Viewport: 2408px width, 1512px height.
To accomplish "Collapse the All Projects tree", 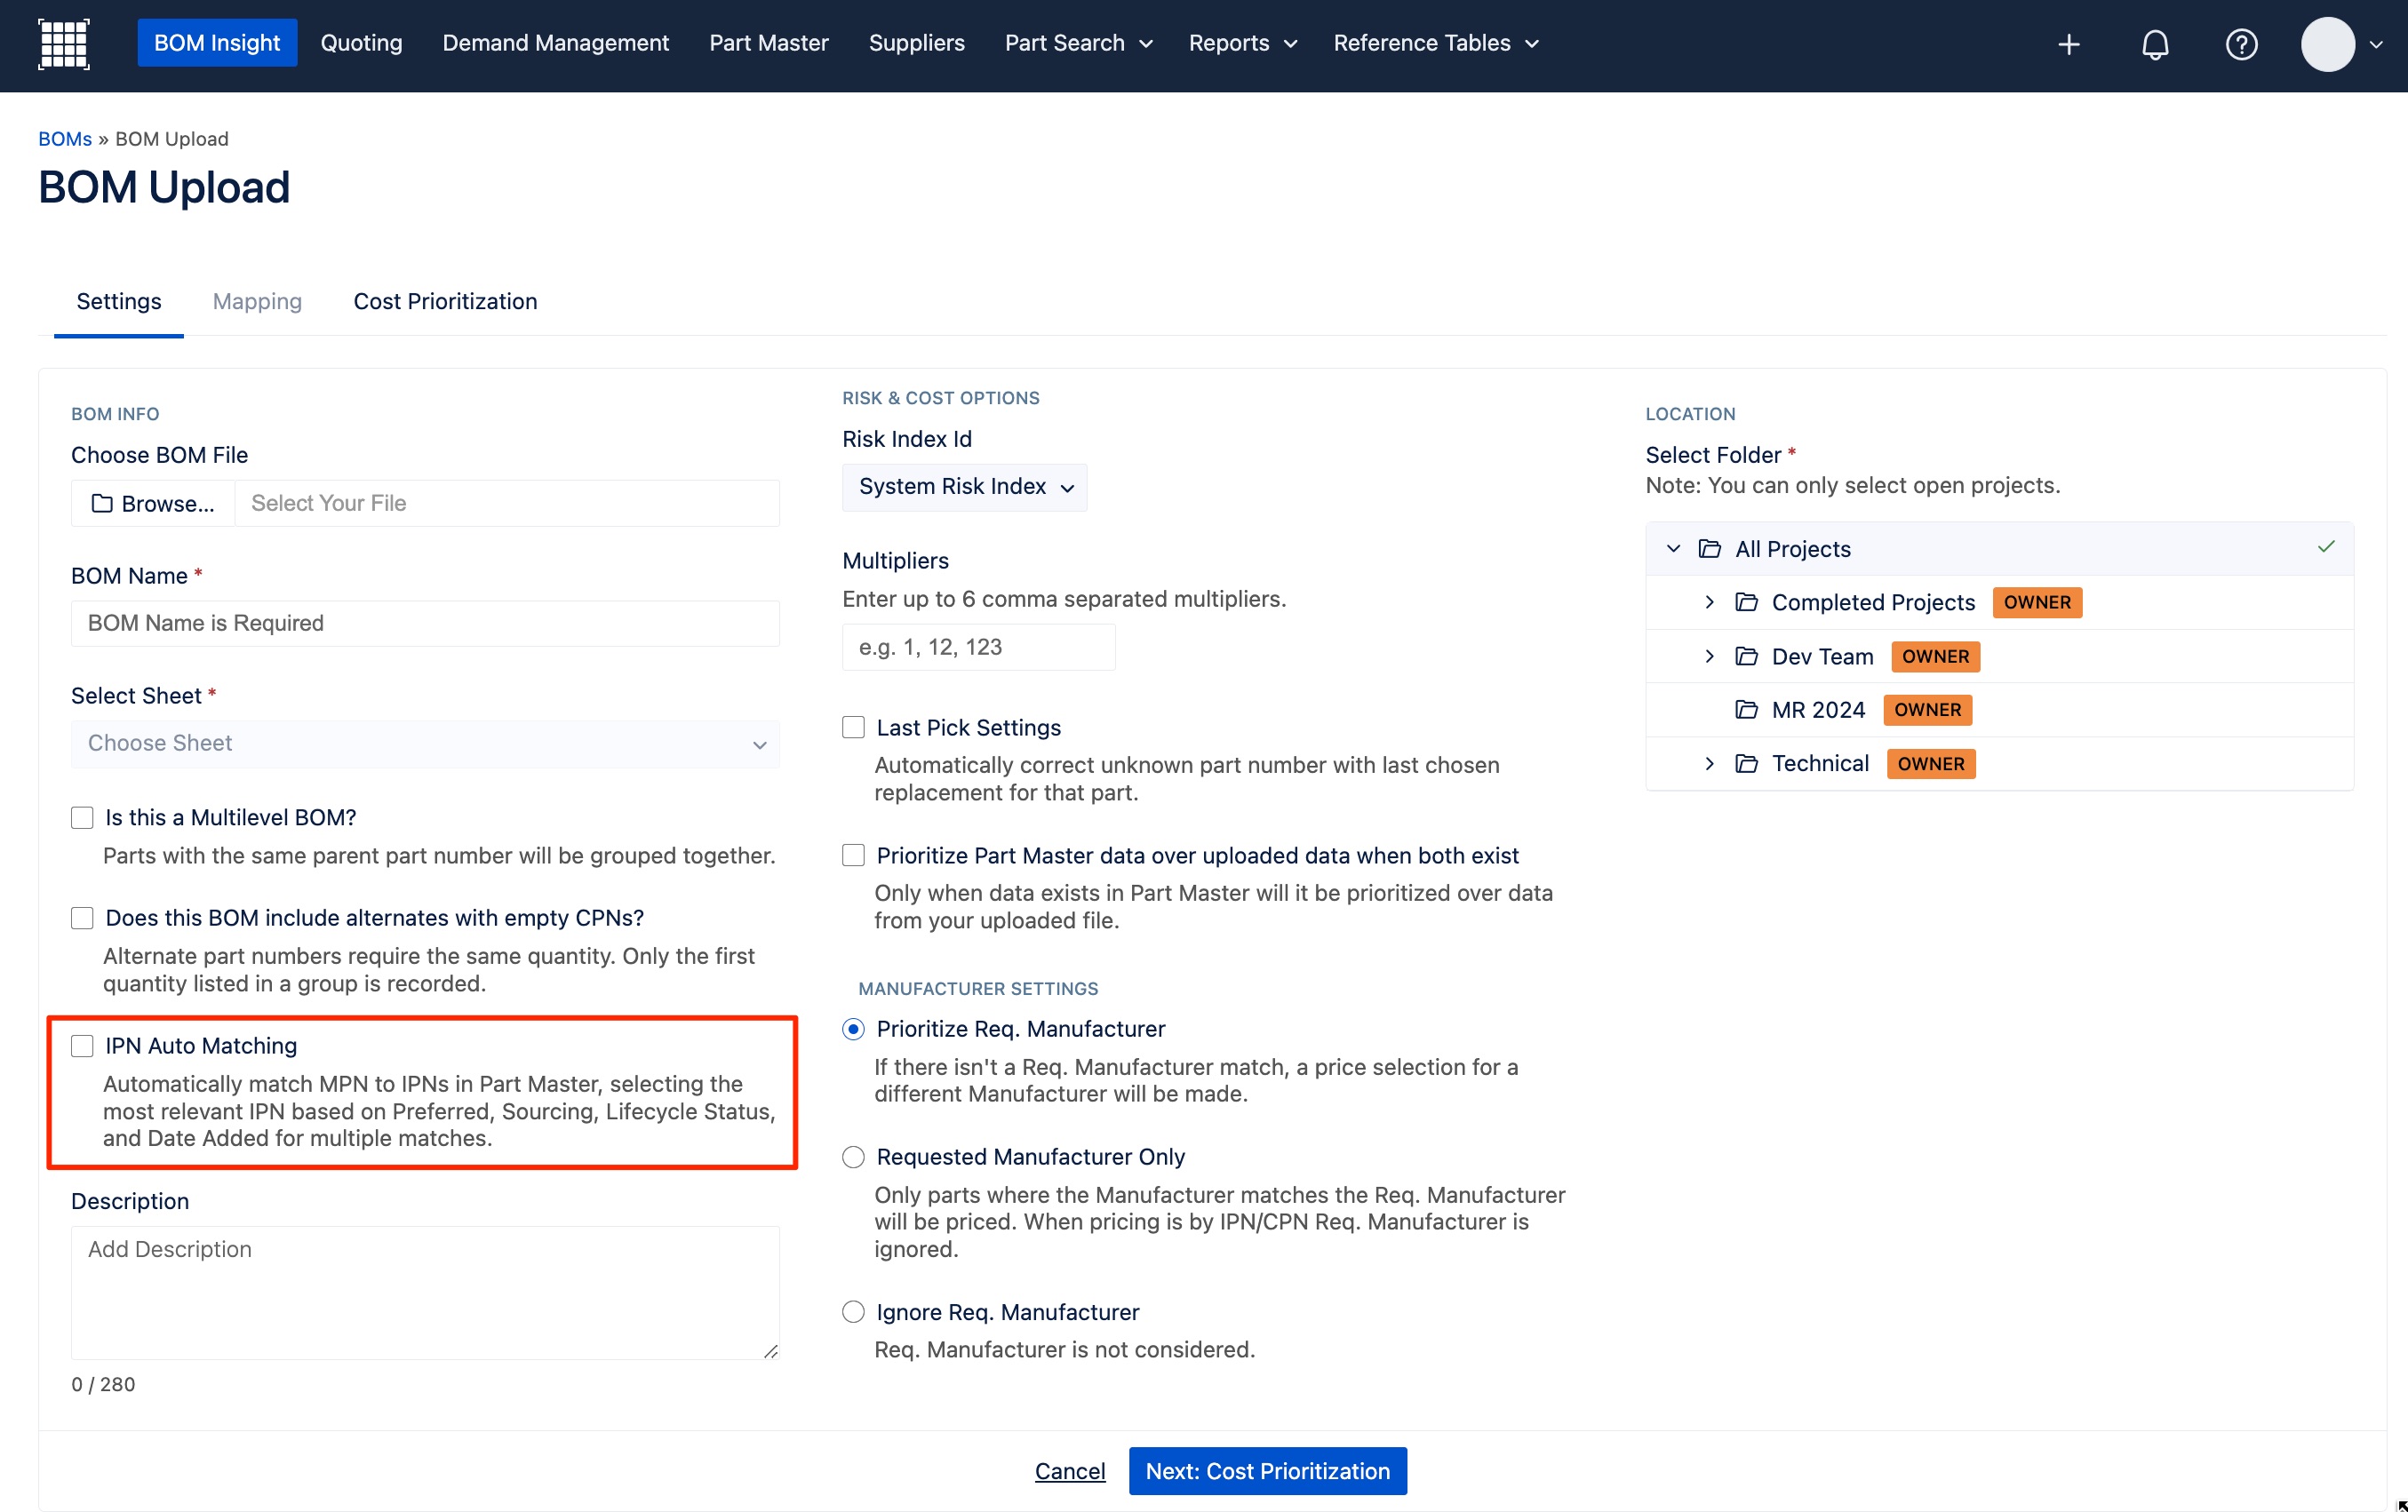I will (1673, 549).
